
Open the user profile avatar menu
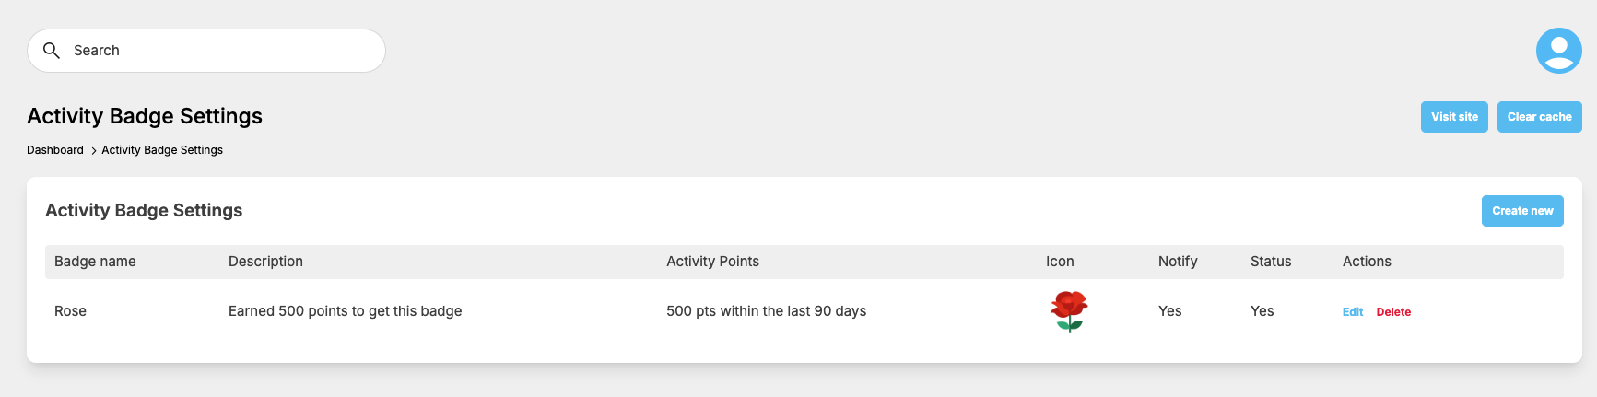click(1558, 51)
